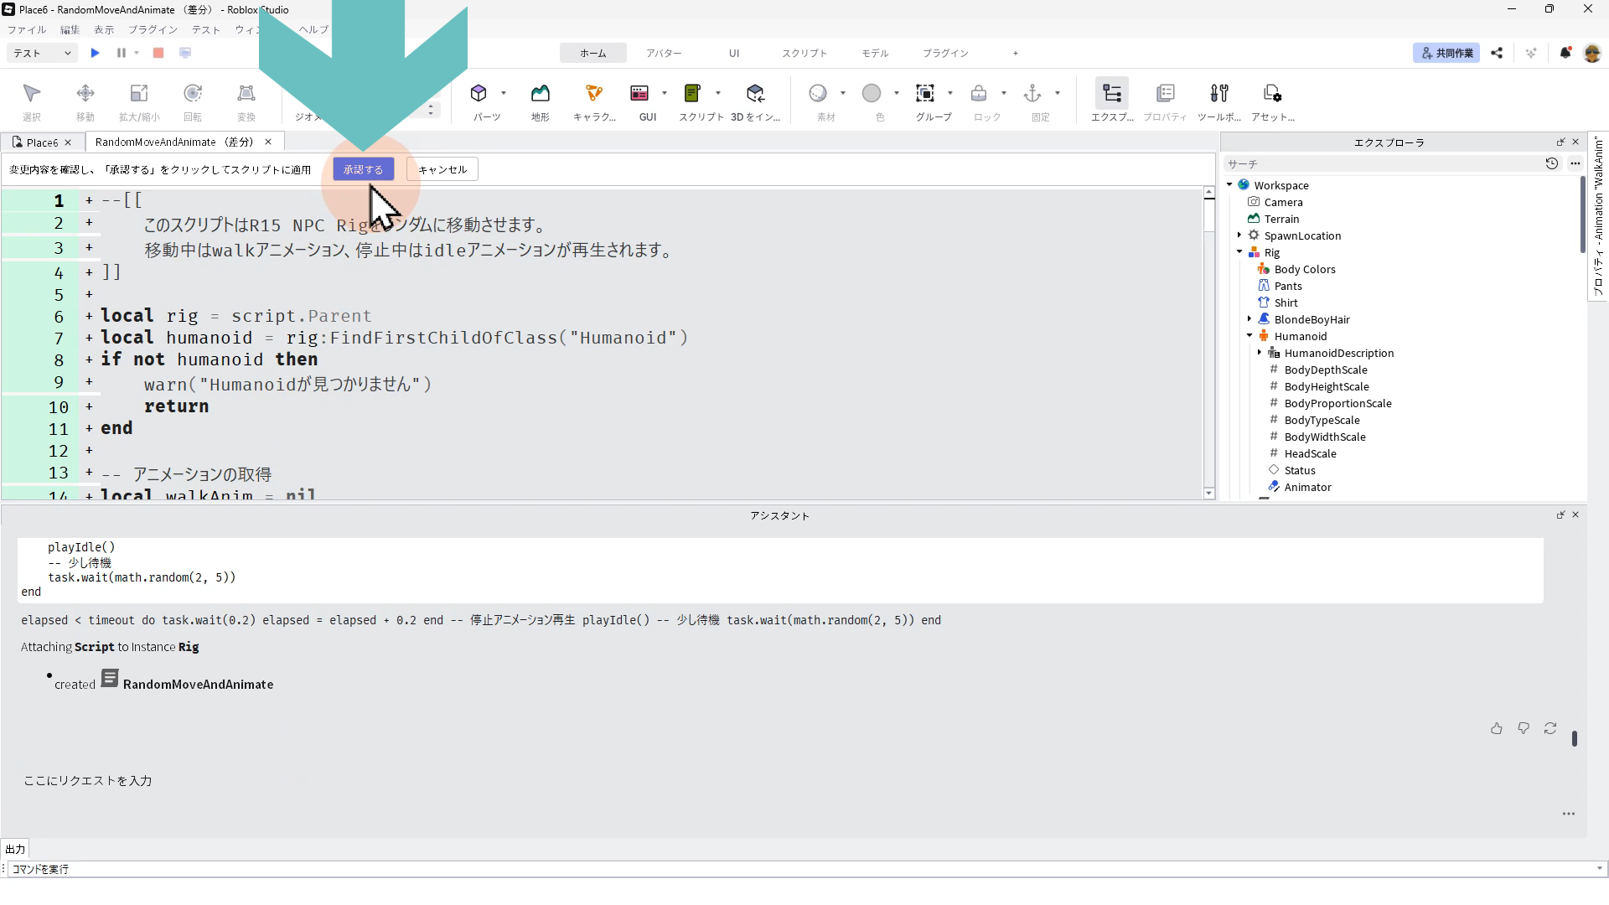Screen dimensions: 1609x905
Task: Click the Character (キャラク) toolbar icon
Action: click(x=593, y=94)
